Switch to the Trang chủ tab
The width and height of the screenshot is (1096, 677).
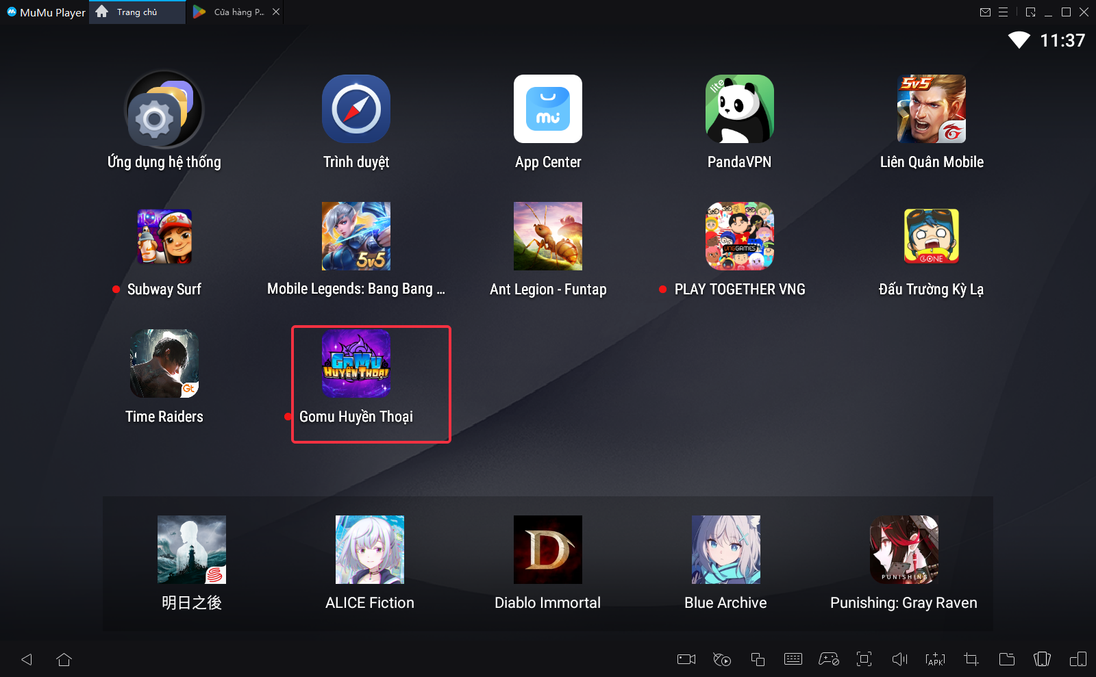point(136,12)
